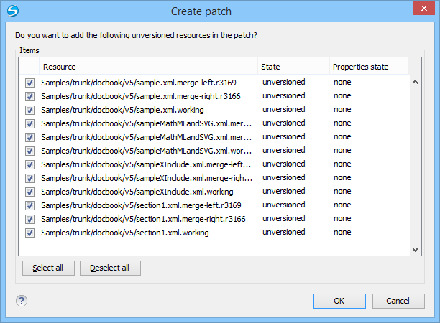The height and width of the screenshot is (323, 440).
Task: Uncheck section1.xml.merge-left.r3169 checkbox
Action: click(29, 205)
